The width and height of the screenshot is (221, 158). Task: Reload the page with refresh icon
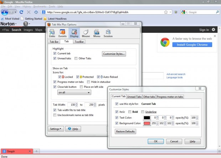click(x=21, y=12)
